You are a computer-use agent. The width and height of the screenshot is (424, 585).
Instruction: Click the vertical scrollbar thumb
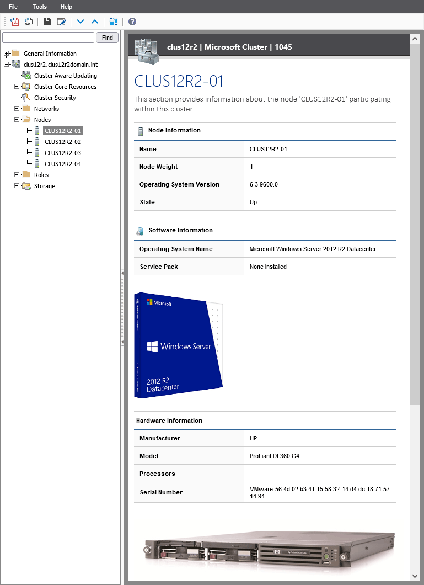(x=415, y=224)
